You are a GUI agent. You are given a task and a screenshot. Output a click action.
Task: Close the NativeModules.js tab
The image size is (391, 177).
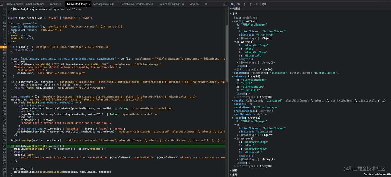(89, 4)
